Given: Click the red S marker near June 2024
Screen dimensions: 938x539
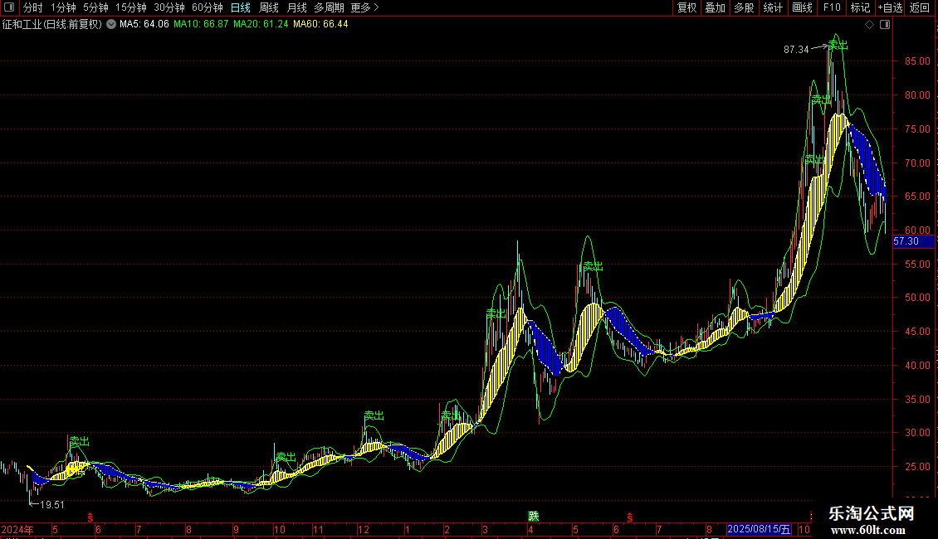Looking at the screenshot, I should (90, 517).
